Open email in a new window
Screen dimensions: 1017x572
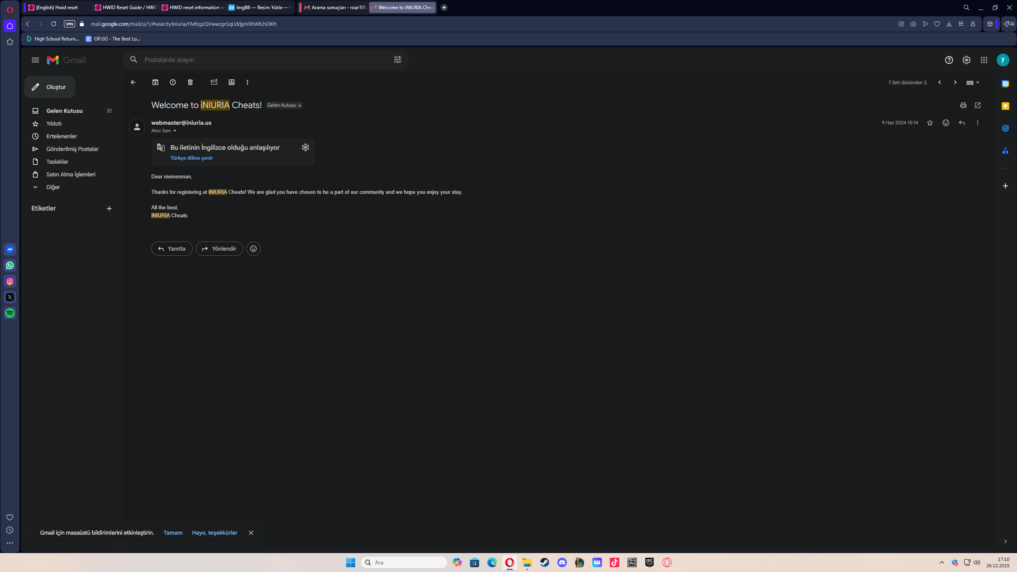[978, 105]
